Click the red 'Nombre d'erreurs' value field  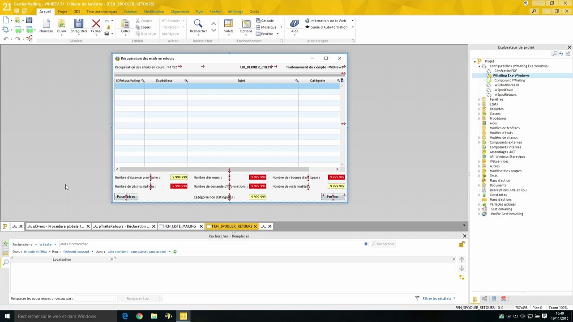click(x=257, y=178)
